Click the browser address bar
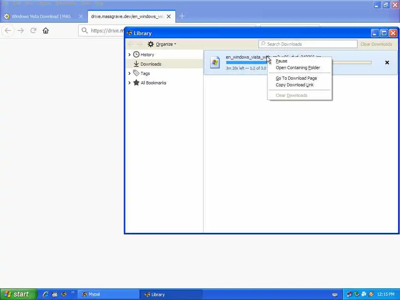The width and height of the screenshot is (400, 300). tap(101, 30)
